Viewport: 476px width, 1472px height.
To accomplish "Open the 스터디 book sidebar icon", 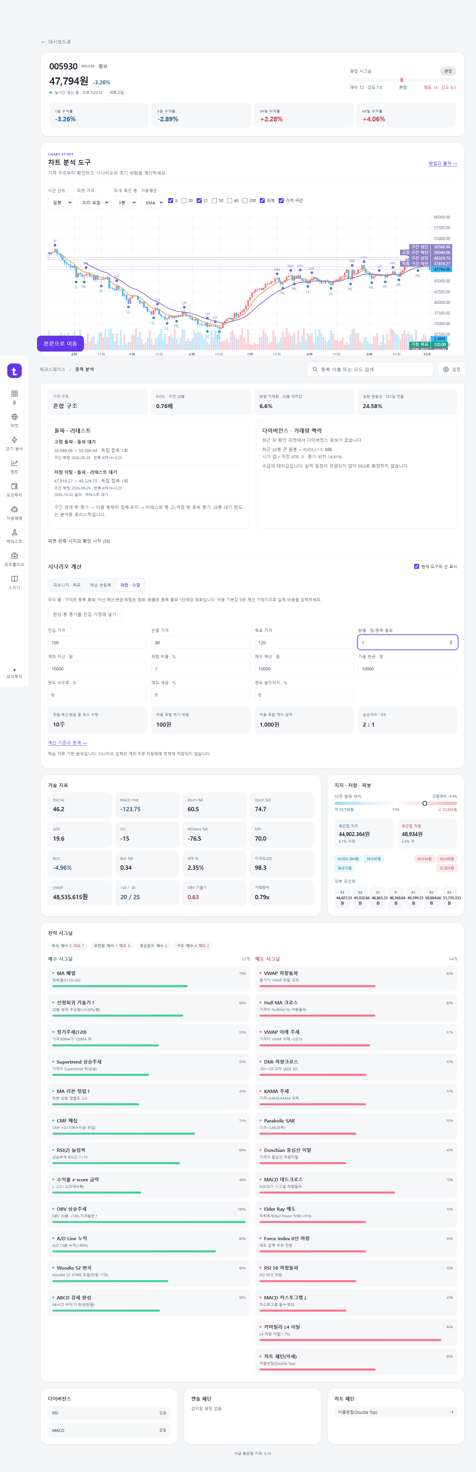I will 14,578.
